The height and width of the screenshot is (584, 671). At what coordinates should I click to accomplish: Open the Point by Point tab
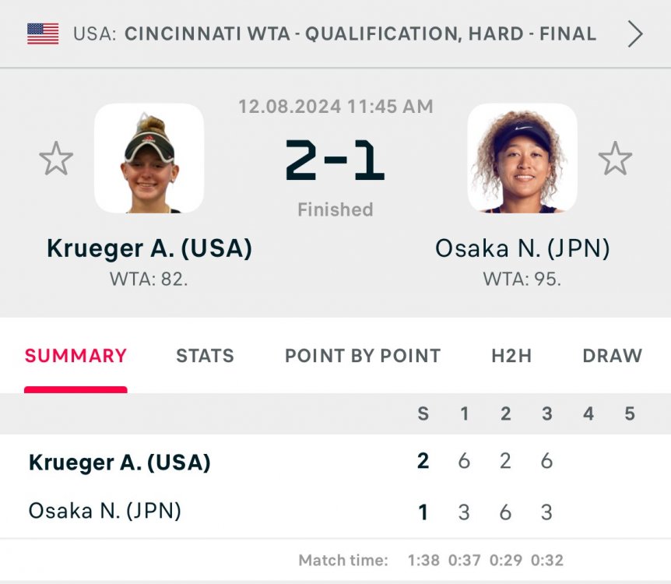tap(363, 356)
